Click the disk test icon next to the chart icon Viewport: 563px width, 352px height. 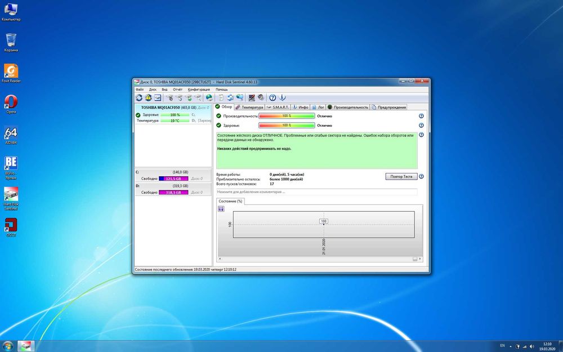[x=170, y=97]
